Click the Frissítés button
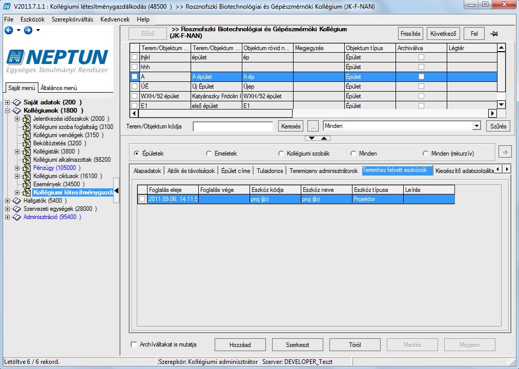 pos(410,34)
